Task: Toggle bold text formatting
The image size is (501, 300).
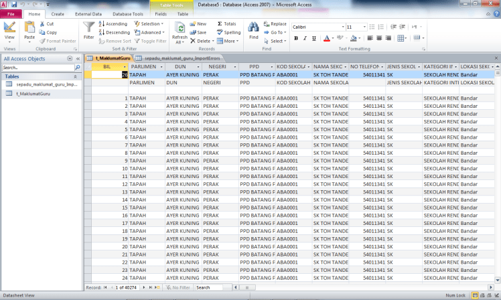Action: point(295,38)
